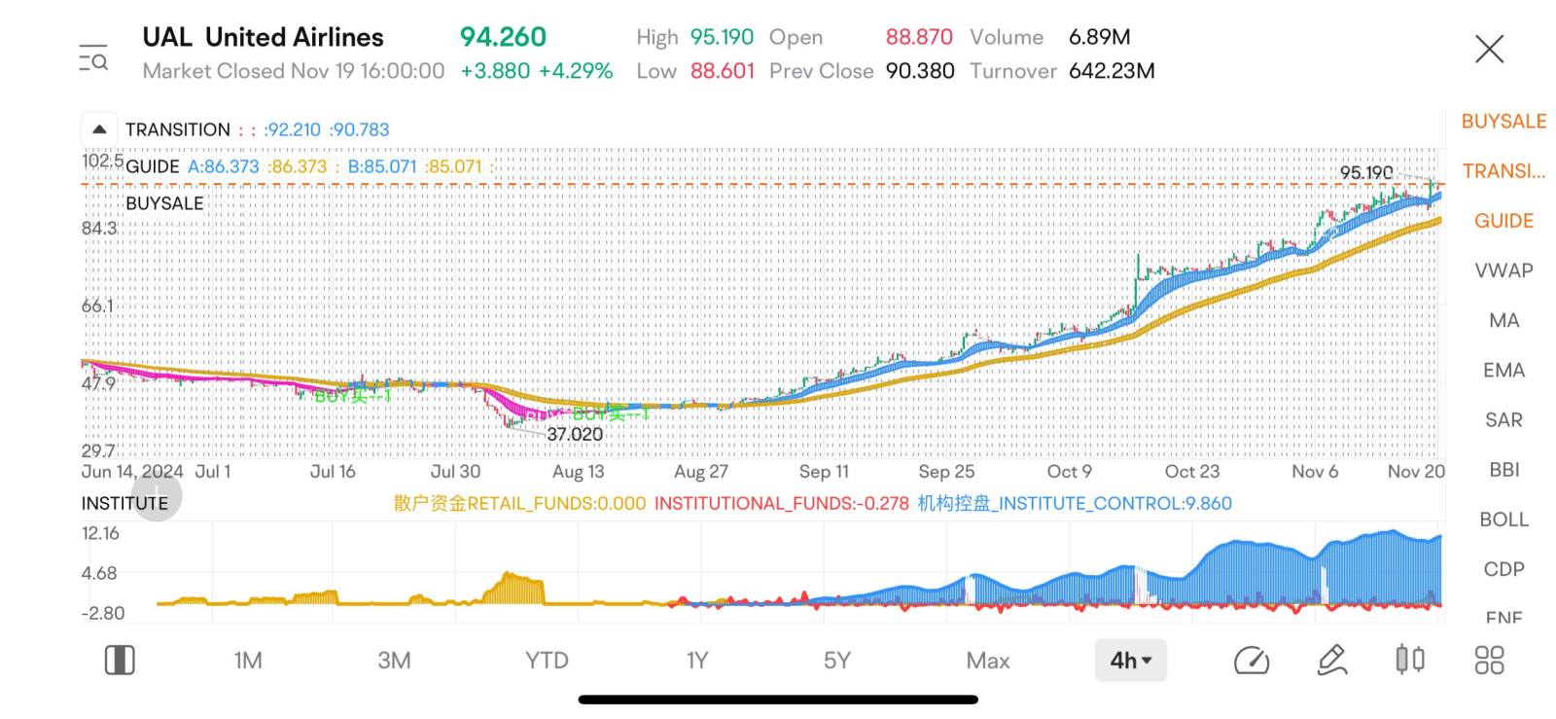The image size is (1556, 719).
Task: Click the Jun 14, 2024 date label
Action: pos(132,472)
